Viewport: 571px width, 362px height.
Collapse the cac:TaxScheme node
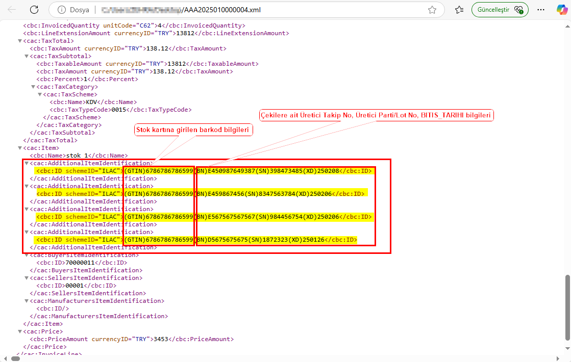40,94
